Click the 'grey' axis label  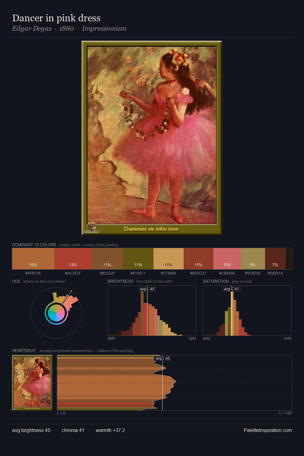pyautogui.click(x=207, y=338)
